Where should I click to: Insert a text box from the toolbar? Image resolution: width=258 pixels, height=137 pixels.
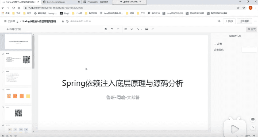click(126, 29)
